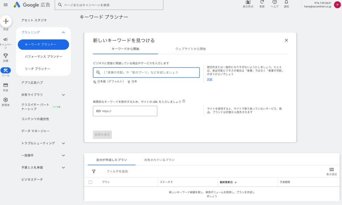Viewport: 342px width, 205px height.
Task: Click the 結果を表示 button
Action: (x=102, y=134)
